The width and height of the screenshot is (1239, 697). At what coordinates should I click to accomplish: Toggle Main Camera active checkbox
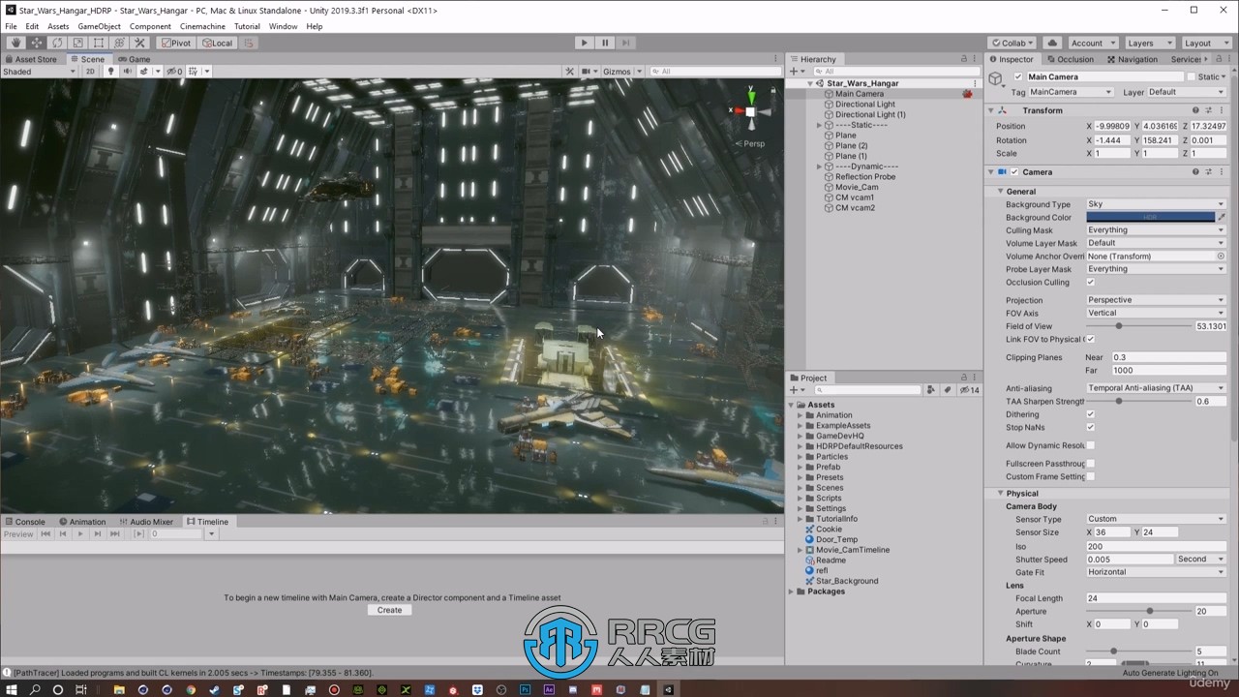click(1017, 76)
